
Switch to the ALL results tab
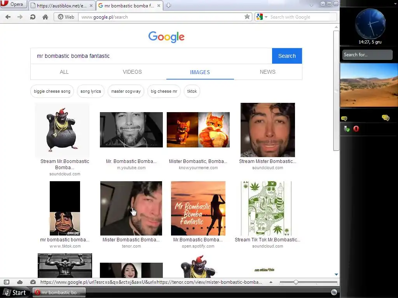point(64,72)
